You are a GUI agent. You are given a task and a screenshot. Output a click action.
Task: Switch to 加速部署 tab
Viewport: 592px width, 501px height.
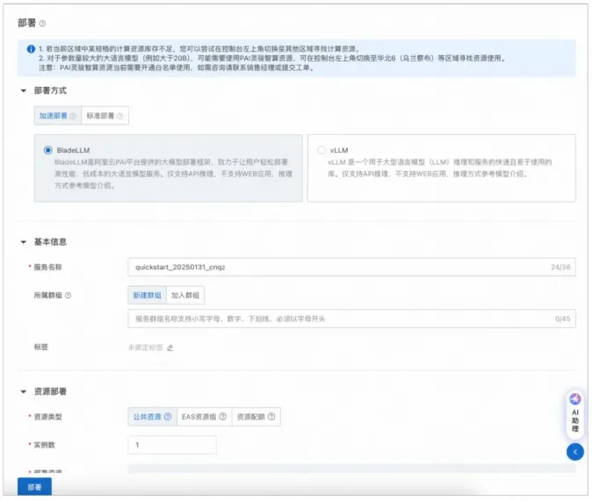pos(58,116)
